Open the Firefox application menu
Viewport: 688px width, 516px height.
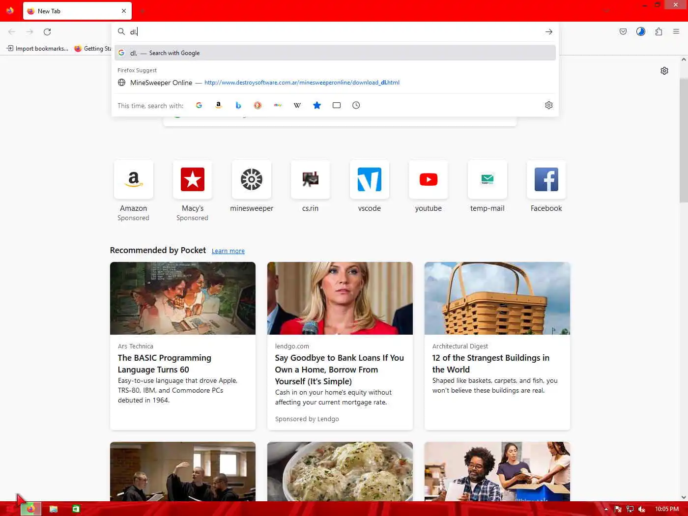tap(676, 31)
